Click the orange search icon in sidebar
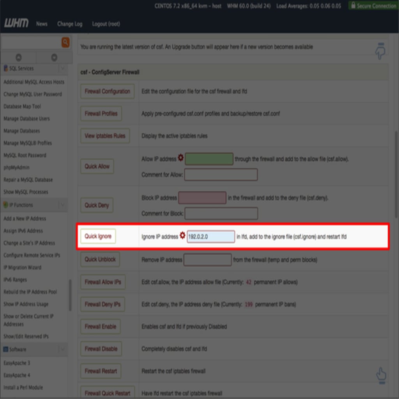 click(65, 42)
